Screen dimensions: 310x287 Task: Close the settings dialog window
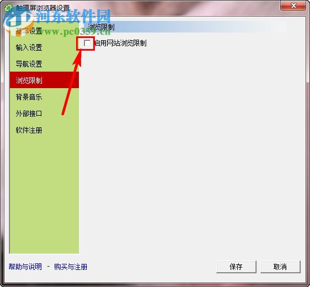pyautogui.click(x=293, y=6)
